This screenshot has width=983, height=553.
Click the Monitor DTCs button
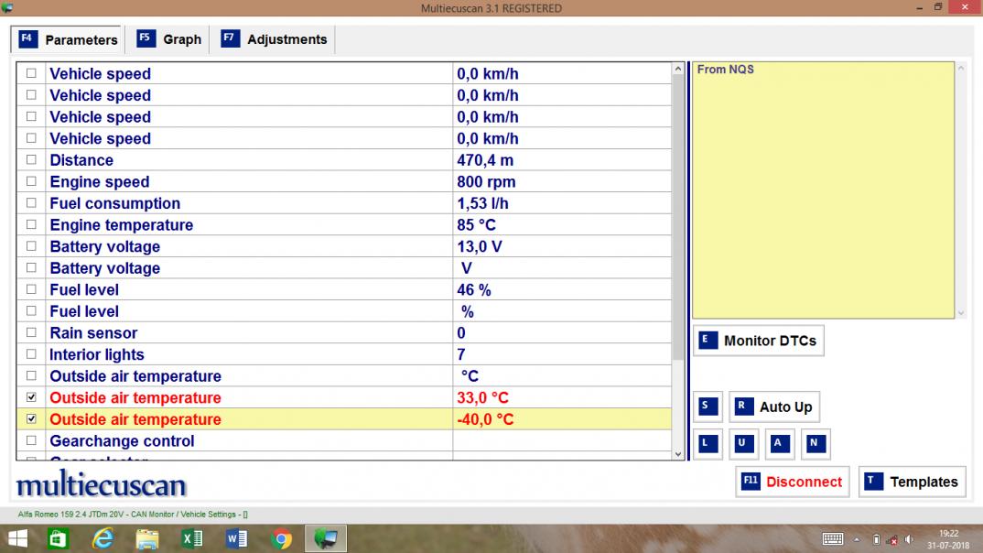(759, 341)
